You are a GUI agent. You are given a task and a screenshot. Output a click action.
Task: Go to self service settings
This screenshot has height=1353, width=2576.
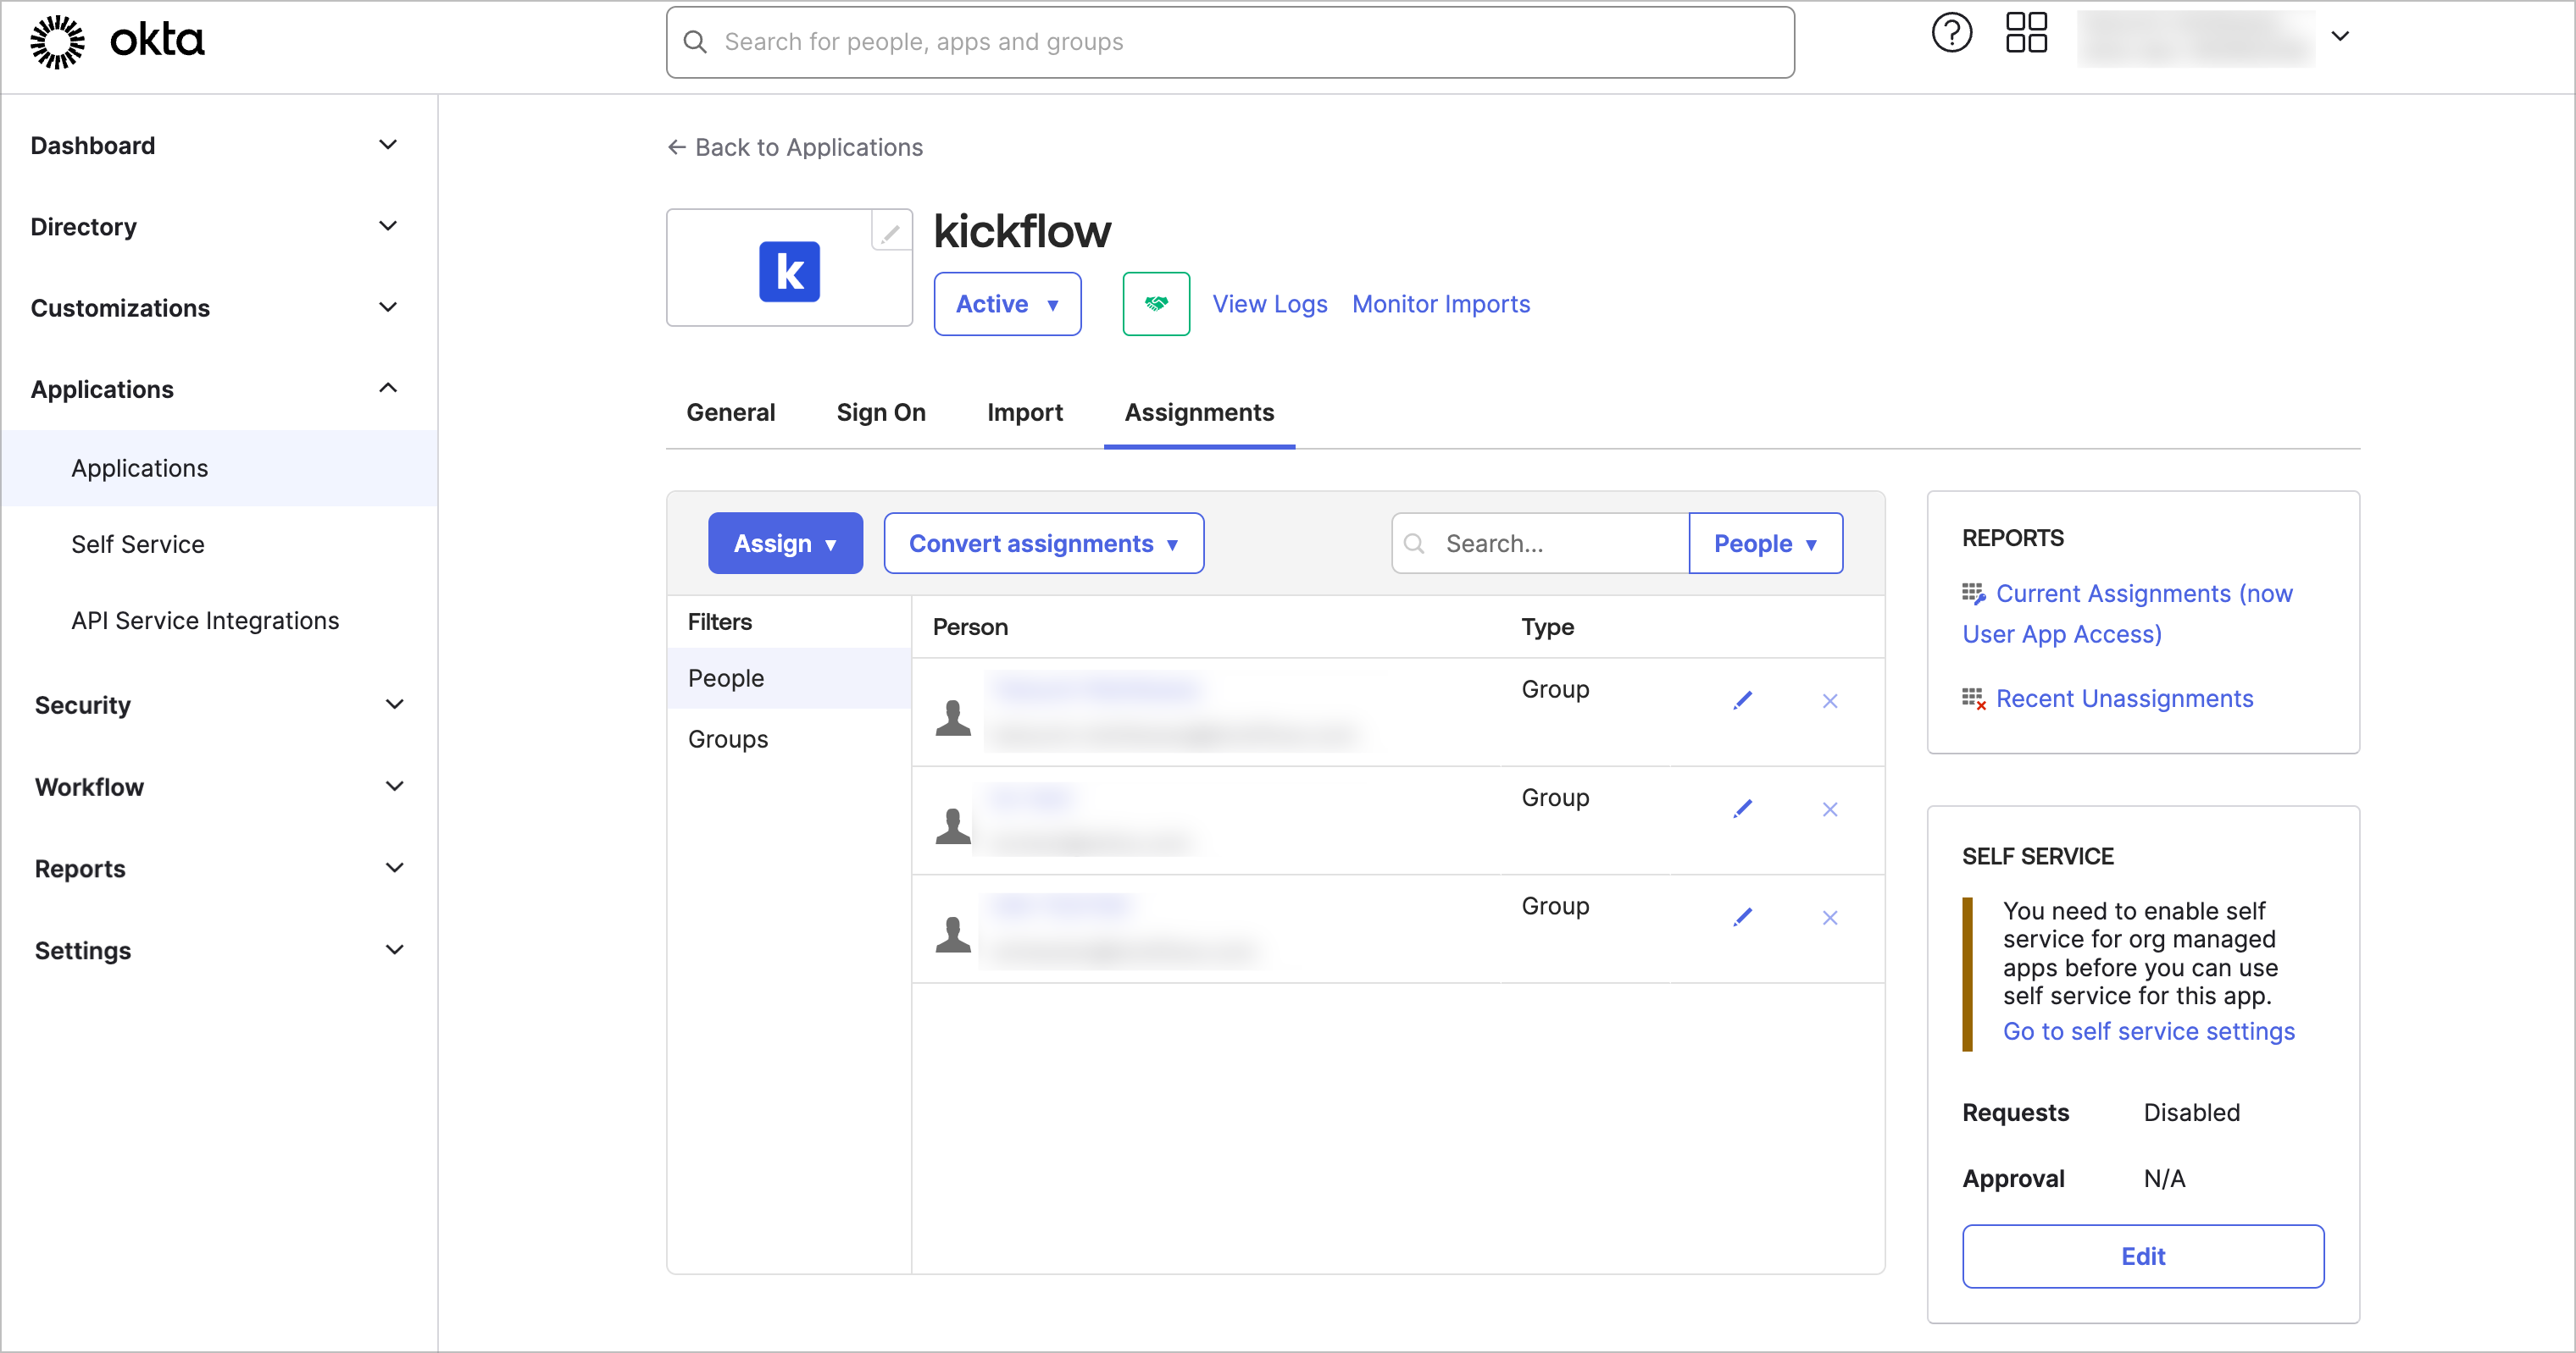2148,1031
